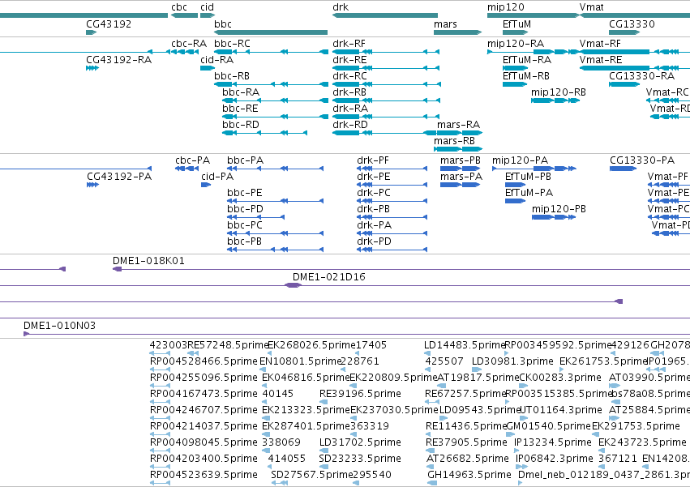Select the mip120 gene bar
This screenshot has height=487, width=690.
coord(534,15)
